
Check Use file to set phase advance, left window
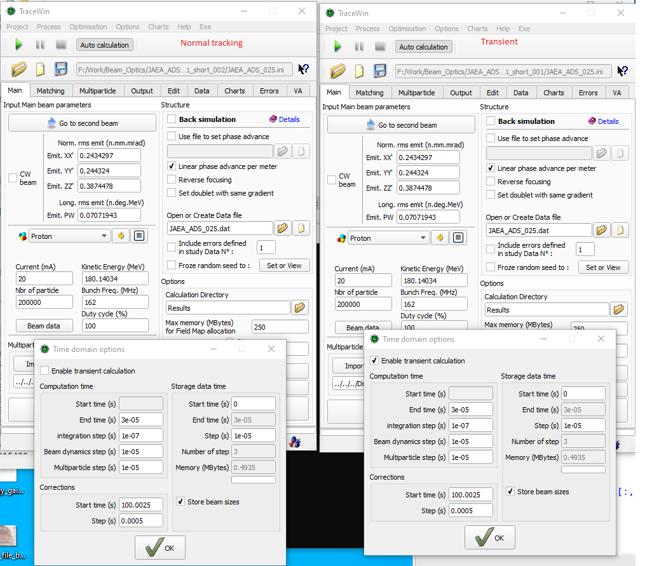coord(172,136)
